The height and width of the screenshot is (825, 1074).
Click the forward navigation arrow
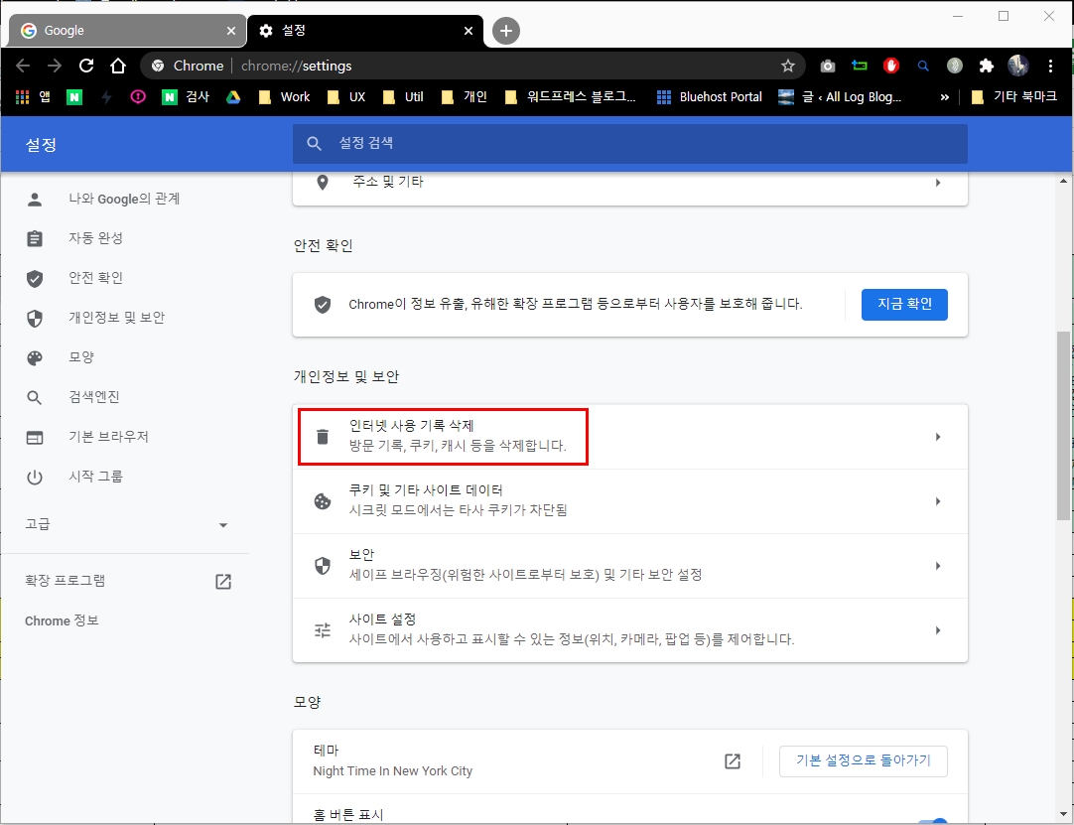point(55,66)
